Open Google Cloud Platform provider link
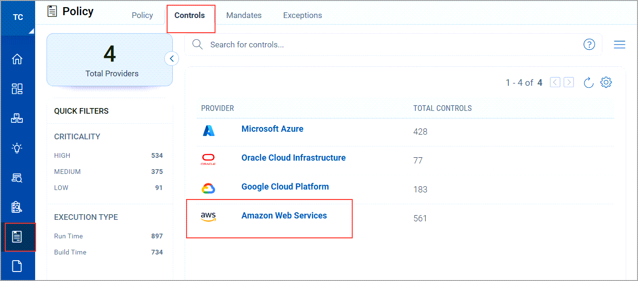The height and width of the screenshot is (281, 638). (285, 187)
